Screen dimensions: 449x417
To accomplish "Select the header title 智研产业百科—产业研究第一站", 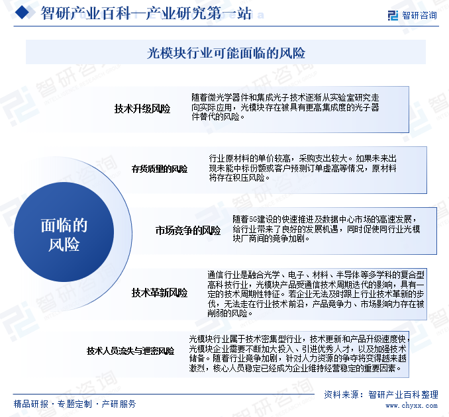I will [x=146, y=13].
